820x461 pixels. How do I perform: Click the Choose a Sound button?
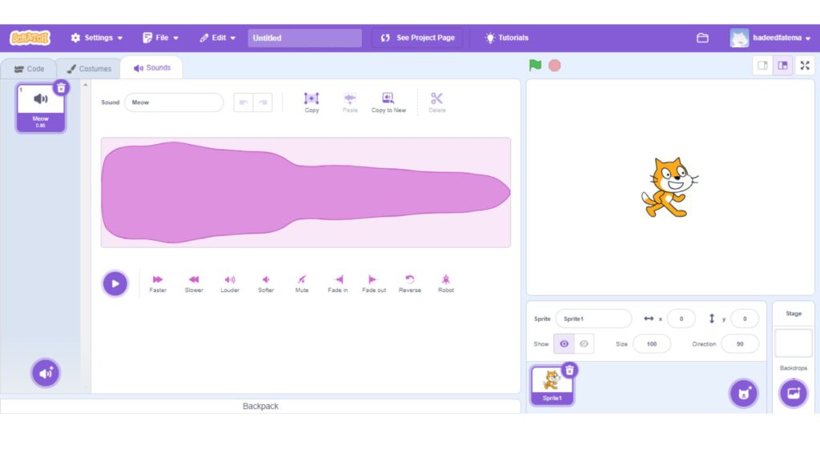click(x=46, y=373)
